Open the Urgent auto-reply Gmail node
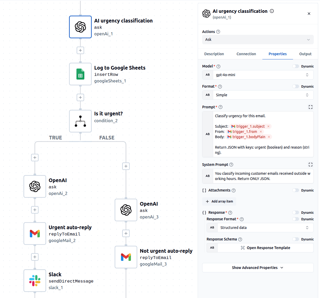 (x=35, y=234)
